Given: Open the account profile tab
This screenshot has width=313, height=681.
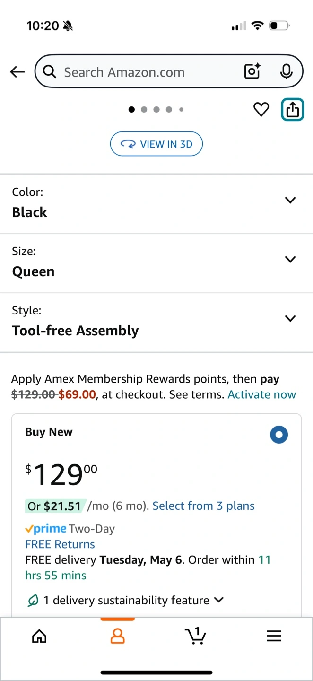Looking at the screenshot, I should tap(117, 637).
